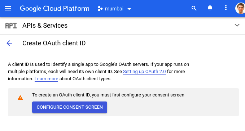Open the Learn more link

(x=46, y=79)
